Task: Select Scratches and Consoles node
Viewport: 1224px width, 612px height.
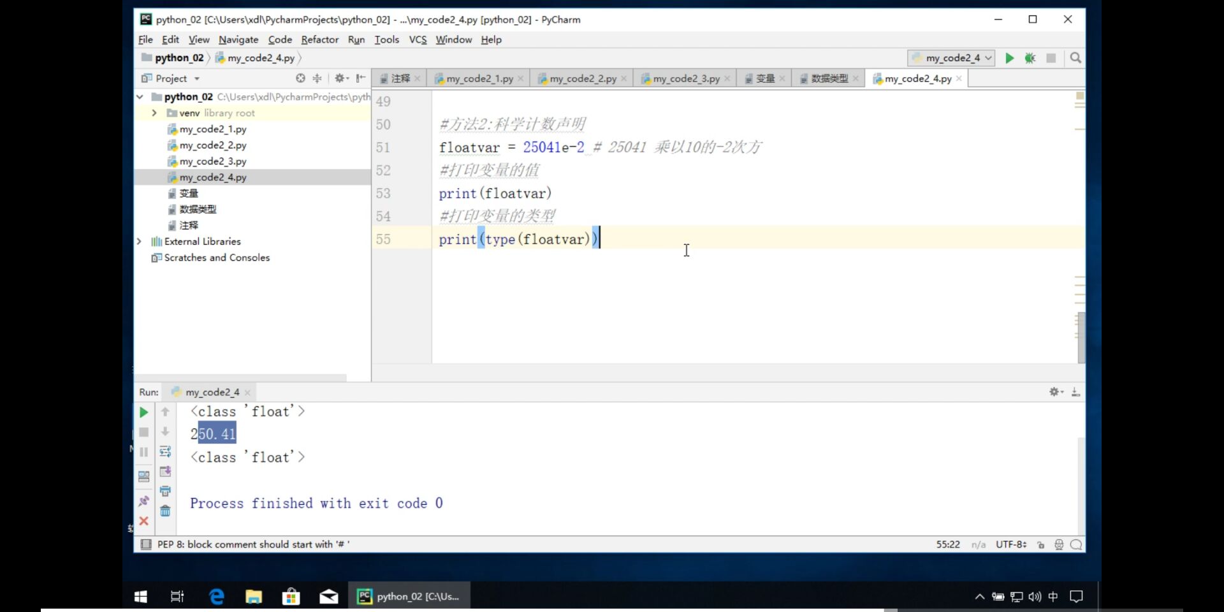Action: coord(217,258)
